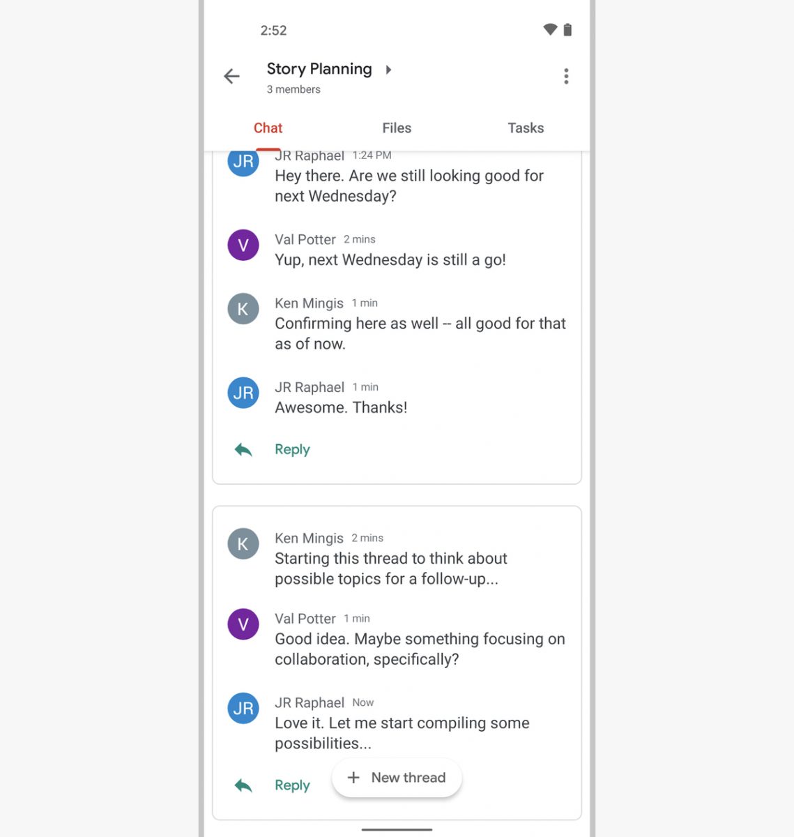Select the Chat tab
Image resolution: width=794 pixels, height=837 pixels.
click(x=268, y=128)
